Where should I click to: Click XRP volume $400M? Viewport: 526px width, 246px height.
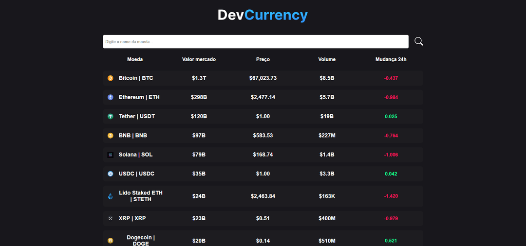pos(327,218)
